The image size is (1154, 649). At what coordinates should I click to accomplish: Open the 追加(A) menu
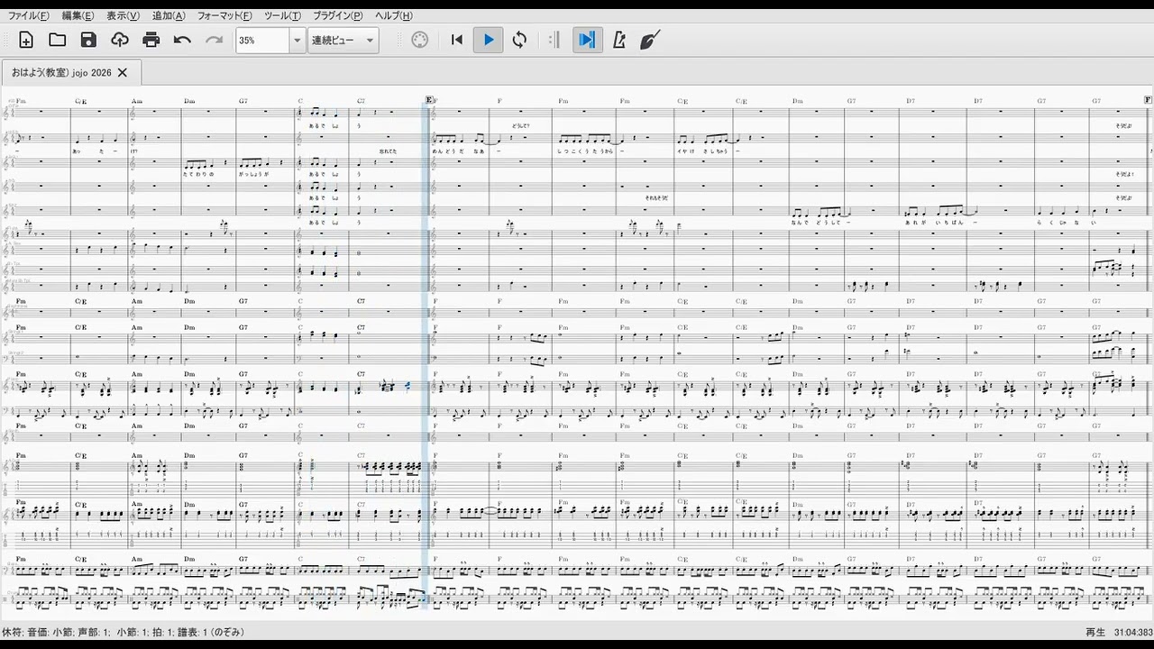click(169, 15)
